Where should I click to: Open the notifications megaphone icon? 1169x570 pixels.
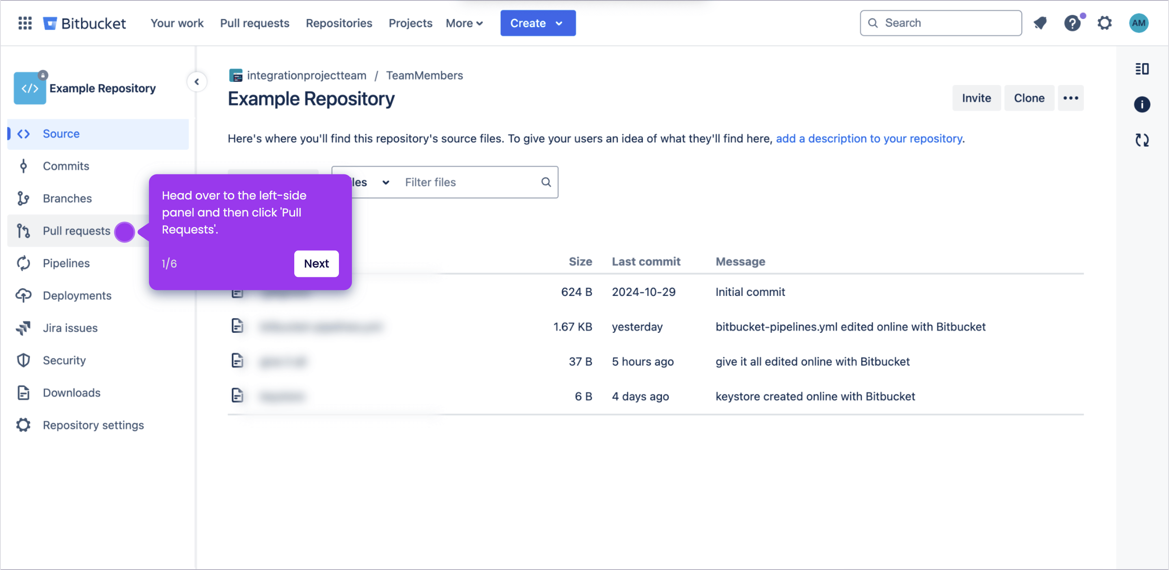pos(1040,23)
